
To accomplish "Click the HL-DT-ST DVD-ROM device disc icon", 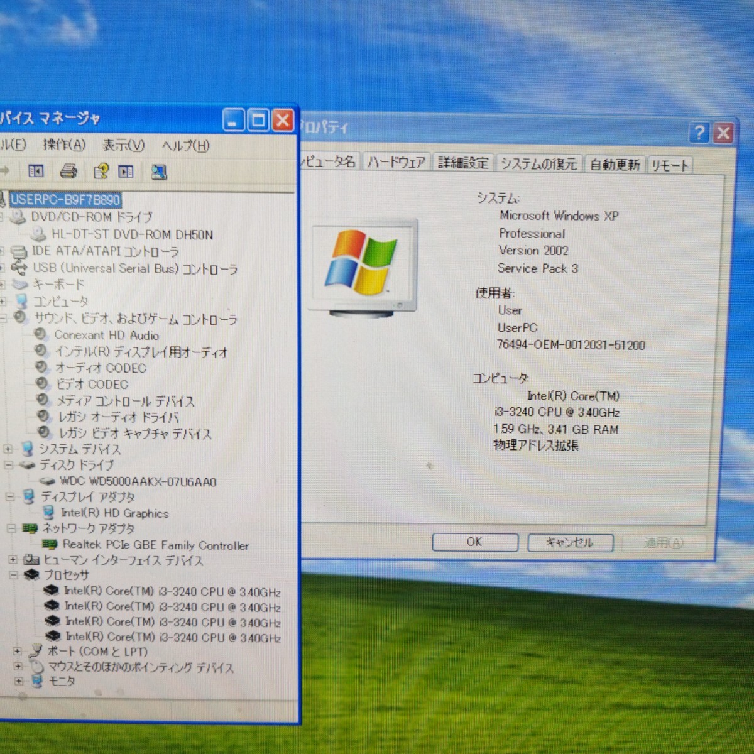I will tap(39, 234).
